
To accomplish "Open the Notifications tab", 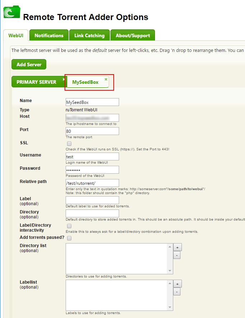I will (x=49, y=35).
